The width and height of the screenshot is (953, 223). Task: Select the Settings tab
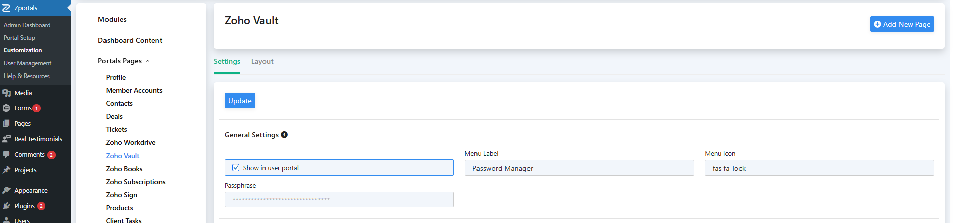click(x=227, y=62)
